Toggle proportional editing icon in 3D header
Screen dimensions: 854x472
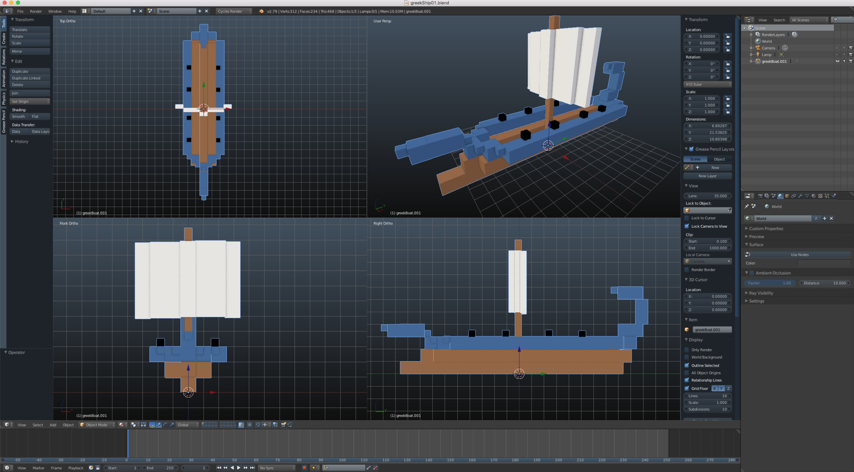[x=250, y=425]
